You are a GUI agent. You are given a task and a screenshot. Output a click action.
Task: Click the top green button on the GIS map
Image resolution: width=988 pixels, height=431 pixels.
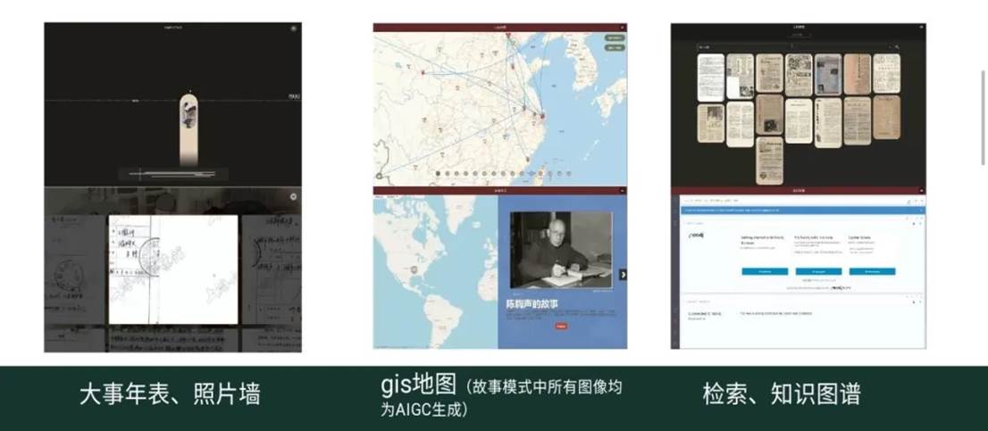613,38
